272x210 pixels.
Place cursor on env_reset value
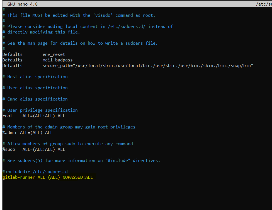click(x=54, y=54)
